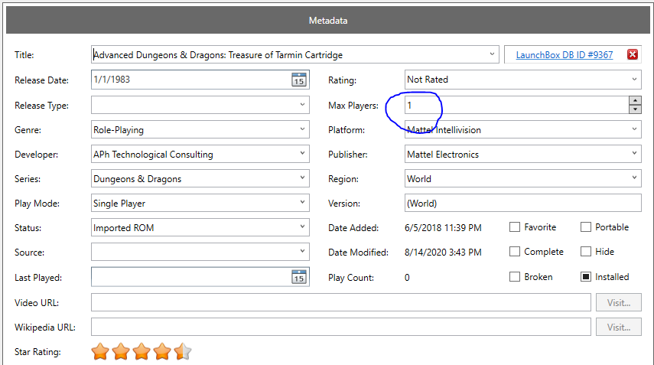Expand the Title dropdown arrow
Viewport: 654px width, 365px height.
pos(492,54)
